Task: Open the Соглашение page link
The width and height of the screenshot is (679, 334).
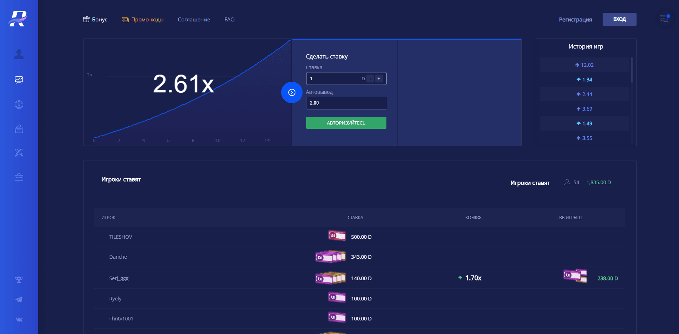Action: point(194,19)
